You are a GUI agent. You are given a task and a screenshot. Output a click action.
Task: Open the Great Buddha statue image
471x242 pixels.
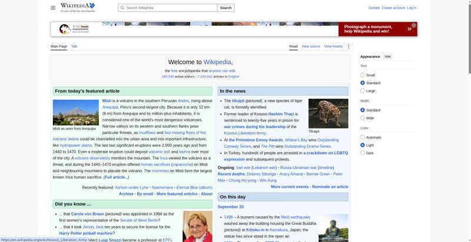[333, 228]
